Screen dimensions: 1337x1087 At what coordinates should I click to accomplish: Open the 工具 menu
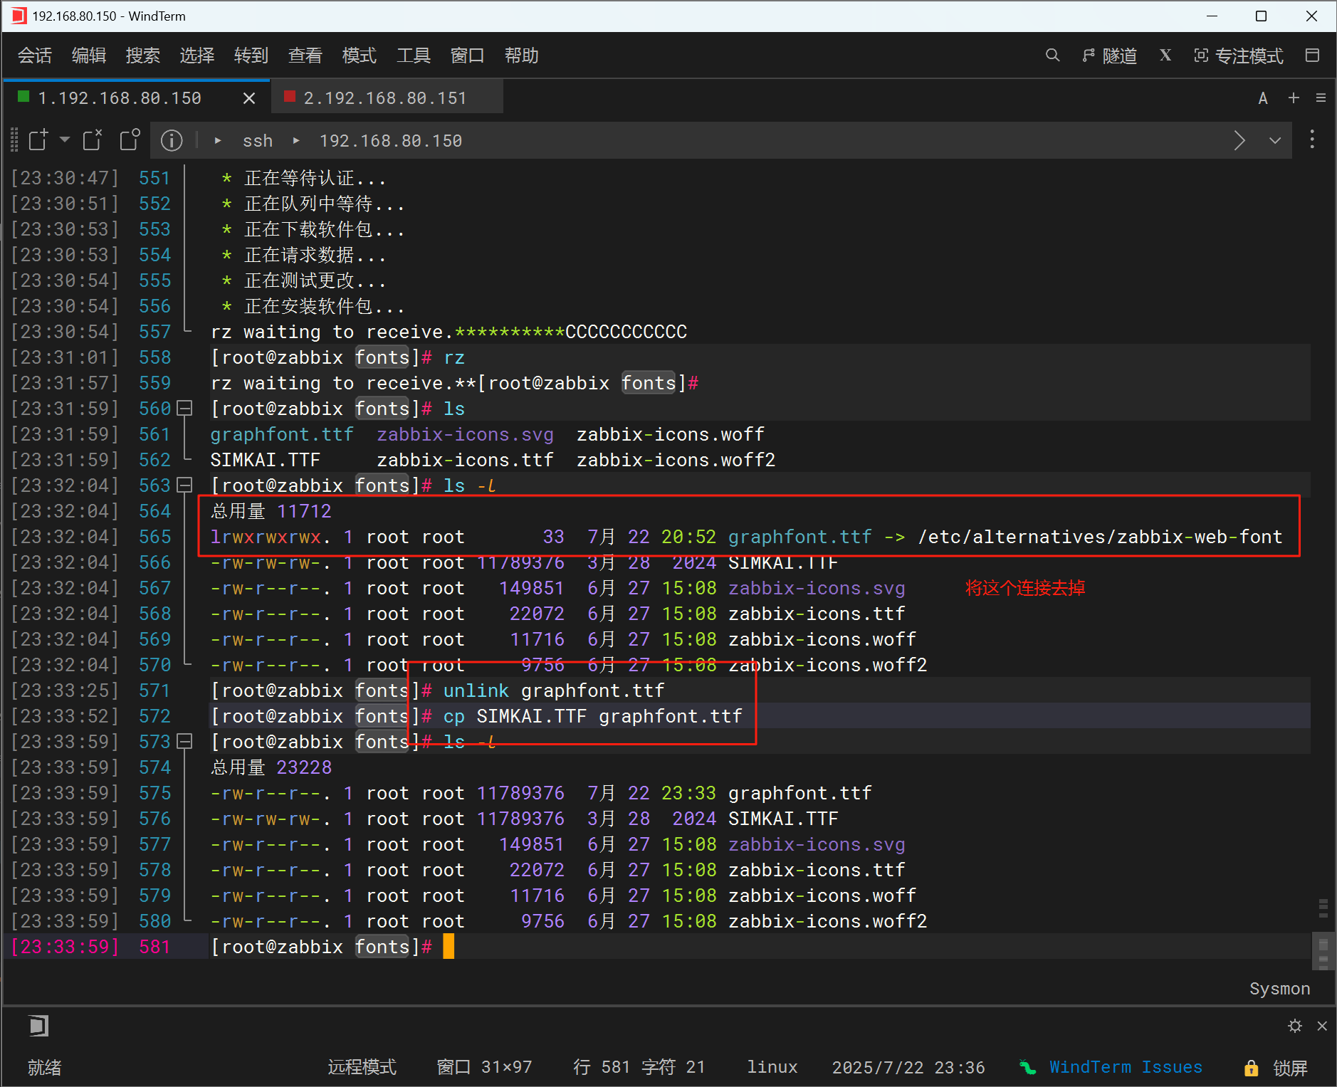pyautogui.click(x=414, y=56)
